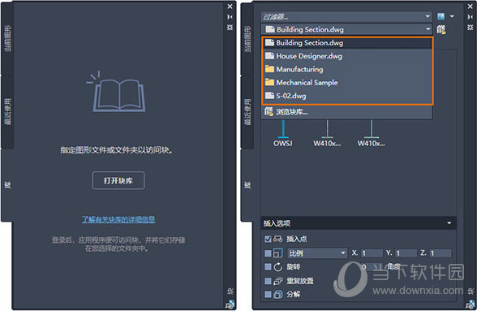Viewport: 477px width, 311px height.
Task: Uncheck the 插入点 checkbox
Action: click(268, 239)
